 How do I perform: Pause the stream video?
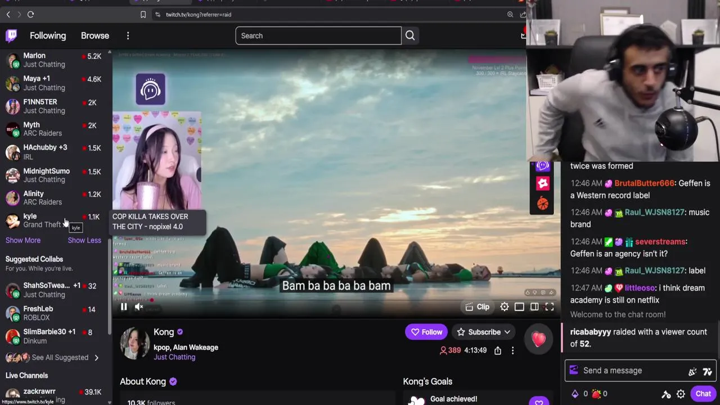[124, 307]
